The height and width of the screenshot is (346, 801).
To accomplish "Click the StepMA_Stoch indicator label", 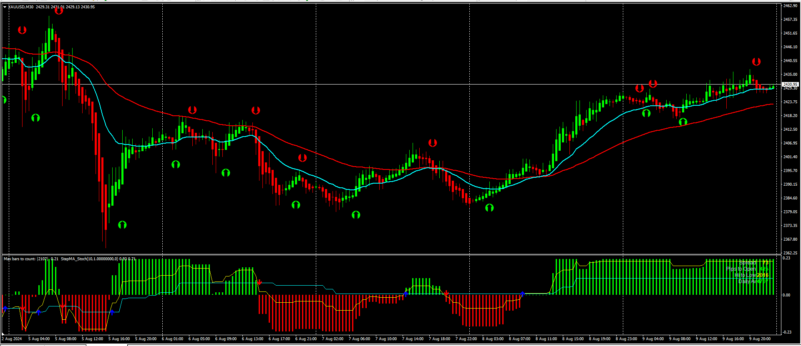I will tap(89, 259).
